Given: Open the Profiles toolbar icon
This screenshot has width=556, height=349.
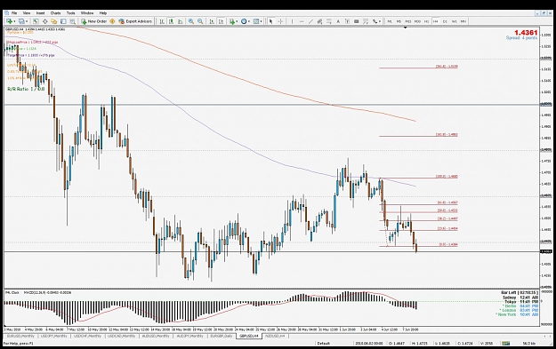Looking at the screenshot, I should click(x=21, y=21).
